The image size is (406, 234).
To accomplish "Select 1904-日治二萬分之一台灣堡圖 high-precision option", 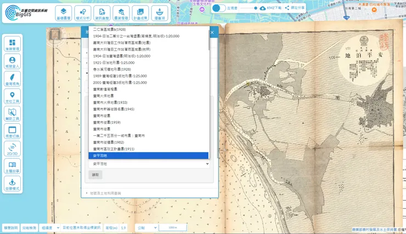I will (x=148, y=36).
